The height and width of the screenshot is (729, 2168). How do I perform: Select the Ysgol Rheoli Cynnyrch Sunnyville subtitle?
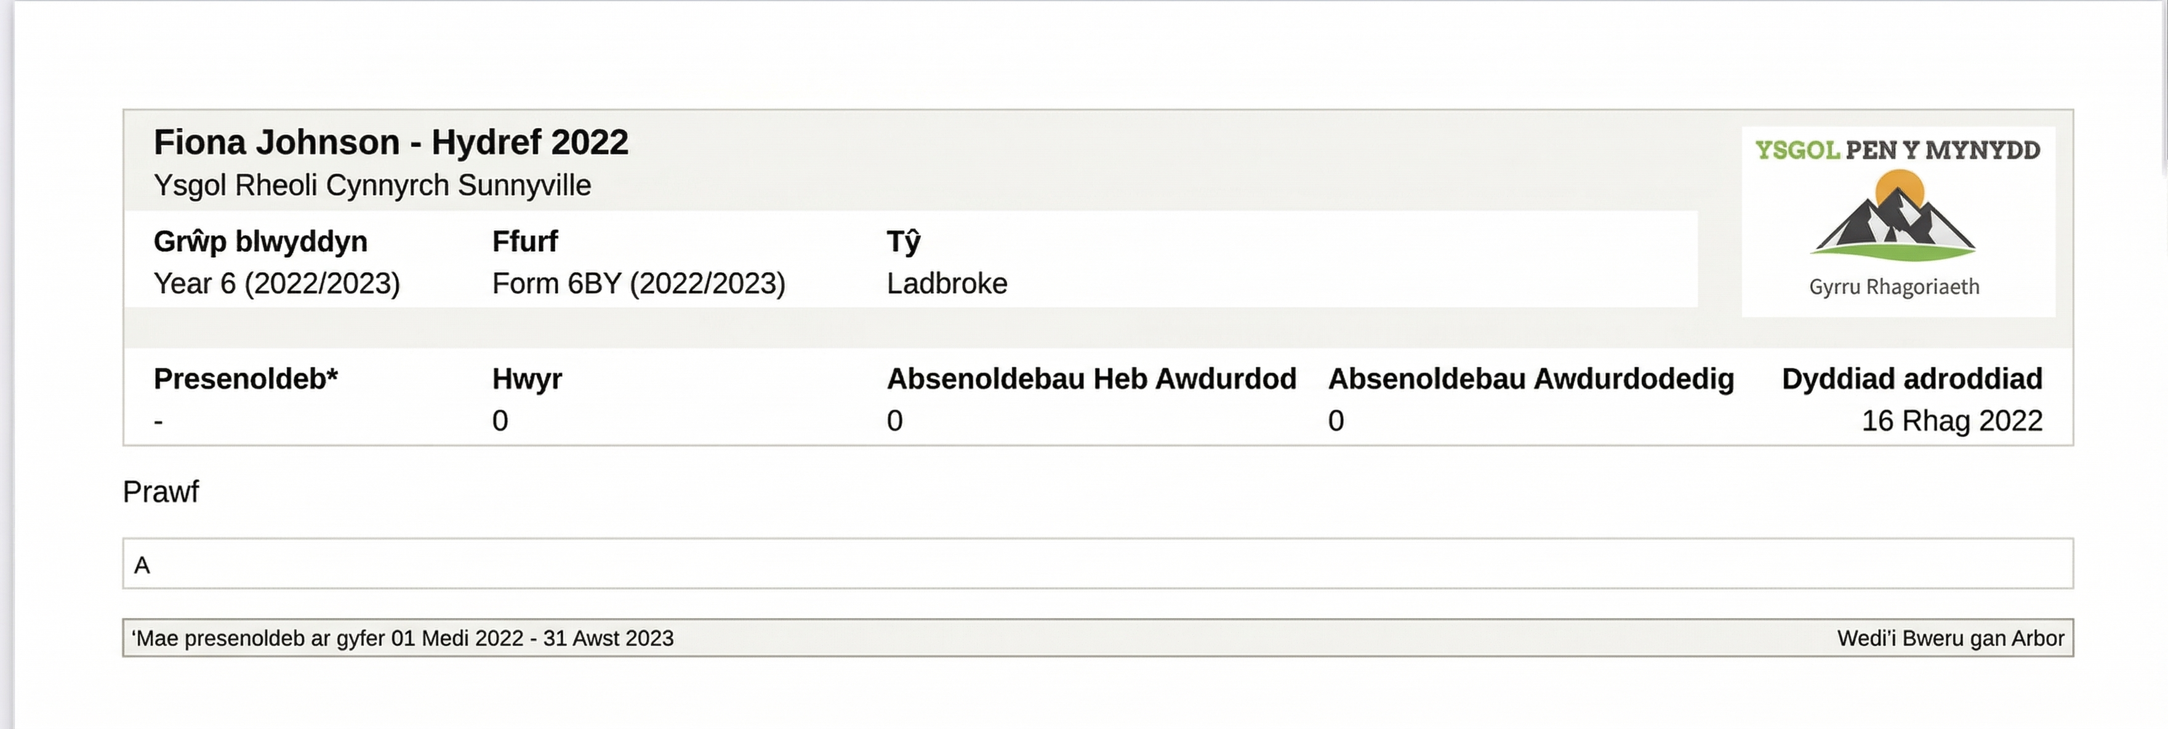372,185
